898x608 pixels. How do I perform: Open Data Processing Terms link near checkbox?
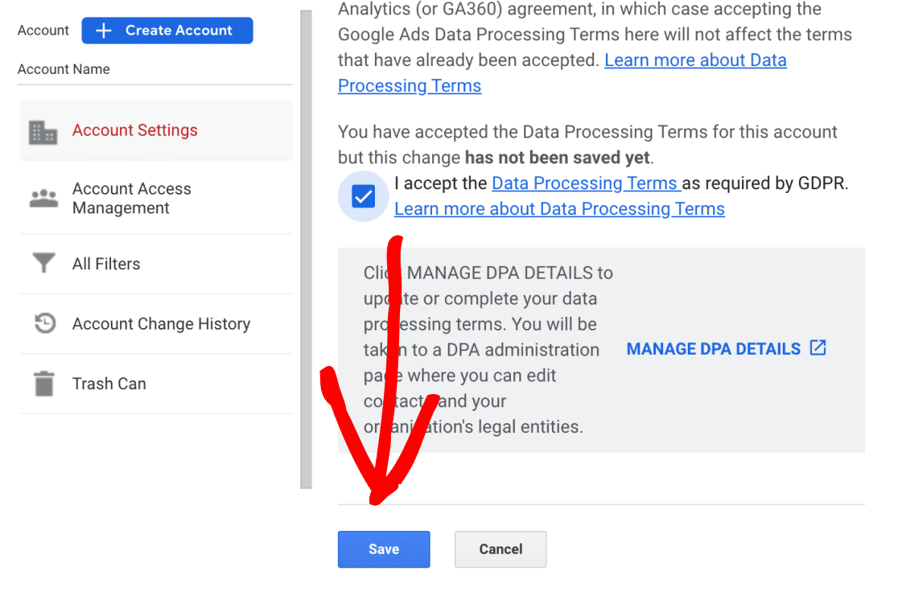pos(585,183)
